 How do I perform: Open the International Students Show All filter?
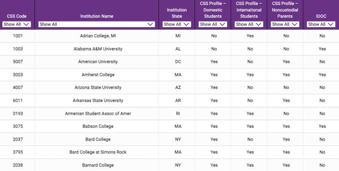(x=249, y=24)
